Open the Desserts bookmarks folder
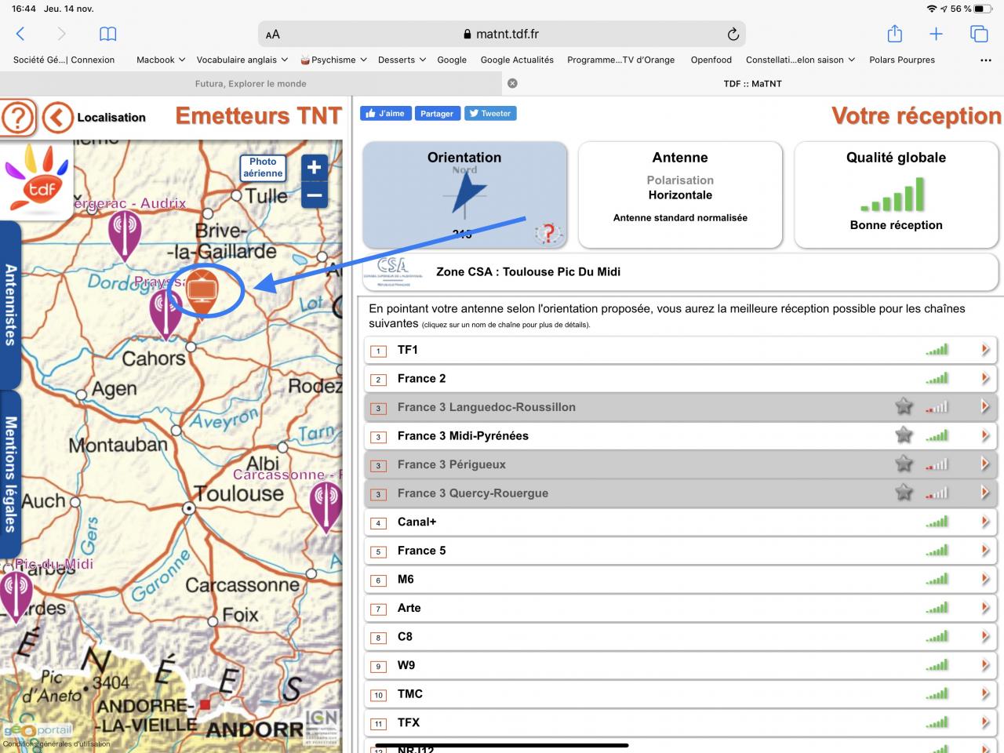Viewport: 1004px width, 753px height. [402, 60]
